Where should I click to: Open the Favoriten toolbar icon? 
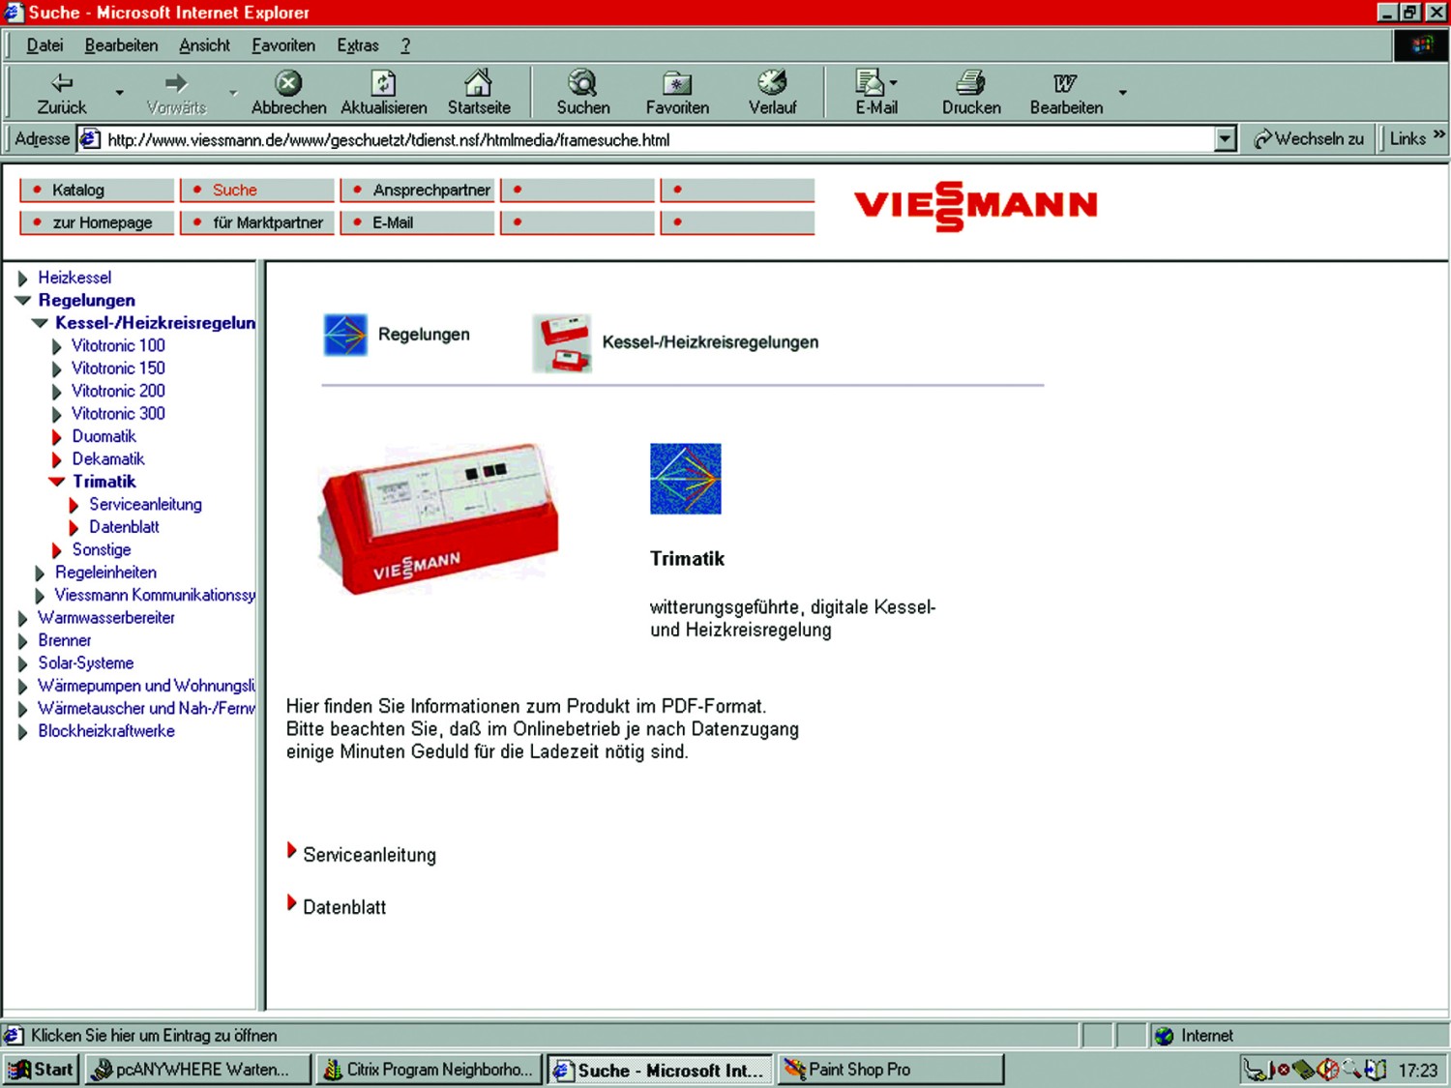click(x=677, y=83)
